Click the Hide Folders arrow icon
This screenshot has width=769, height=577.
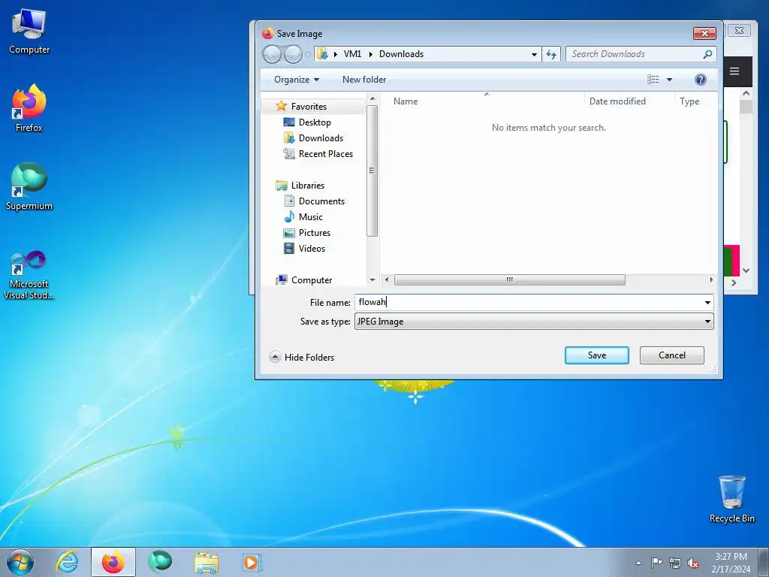pos(275,357)
